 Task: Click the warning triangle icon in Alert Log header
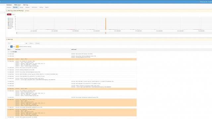[7, 39]
